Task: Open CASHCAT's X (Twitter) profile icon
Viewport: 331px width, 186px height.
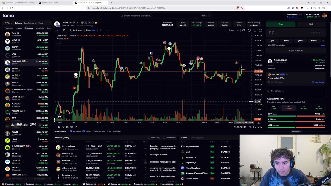Action: point(86,23)
